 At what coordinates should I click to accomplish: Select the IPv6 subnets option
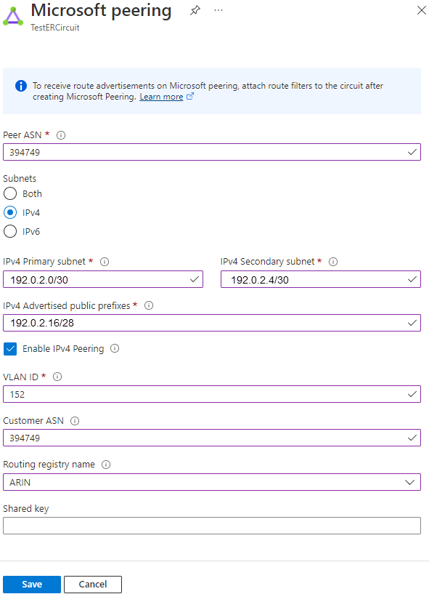click(10, 231)
